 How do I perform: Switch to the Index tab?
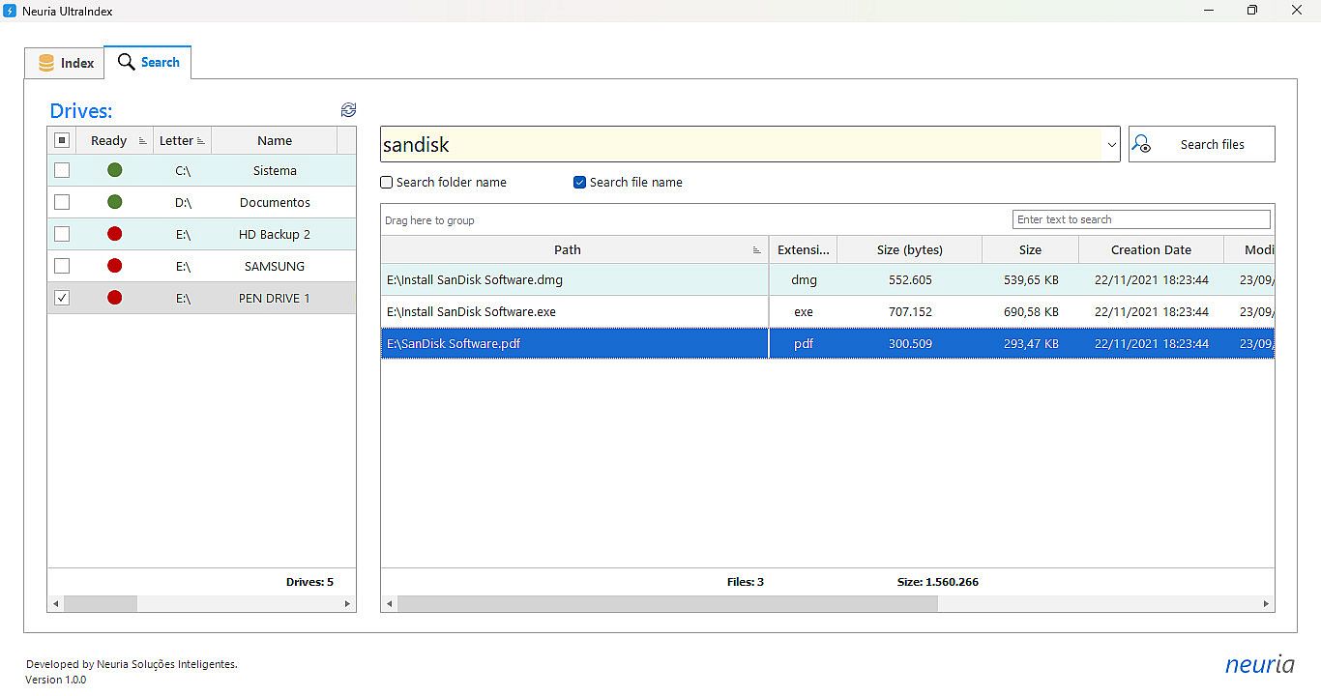click(66, 63)
